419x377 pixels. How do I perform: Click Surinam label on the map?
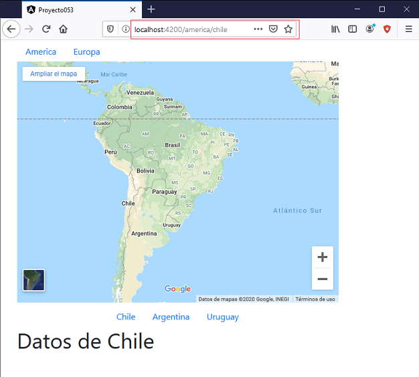(x=173, y=107)
